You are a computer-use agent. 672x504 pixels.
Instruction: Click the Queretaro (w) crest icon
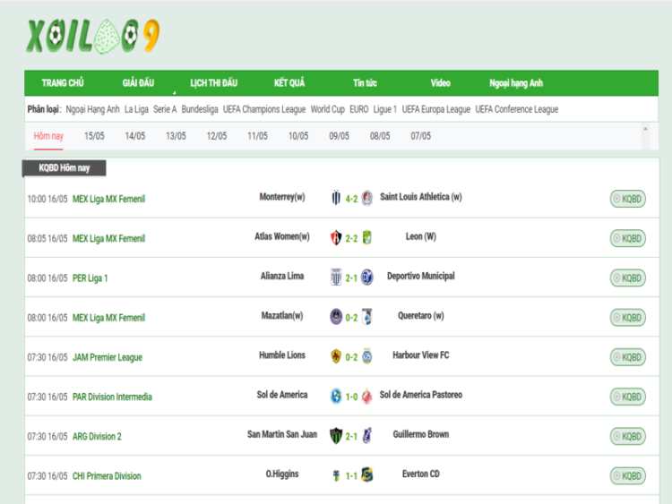click(366, 317)
